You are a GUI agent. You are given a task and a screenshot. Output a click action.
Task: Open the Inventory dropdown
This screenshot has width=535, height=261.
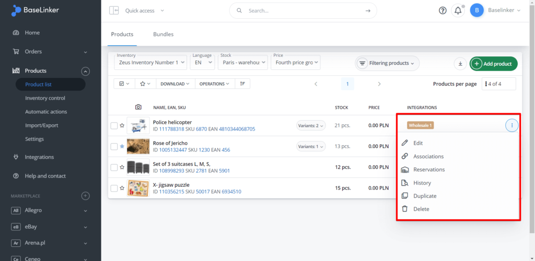(x=150, y=63)
